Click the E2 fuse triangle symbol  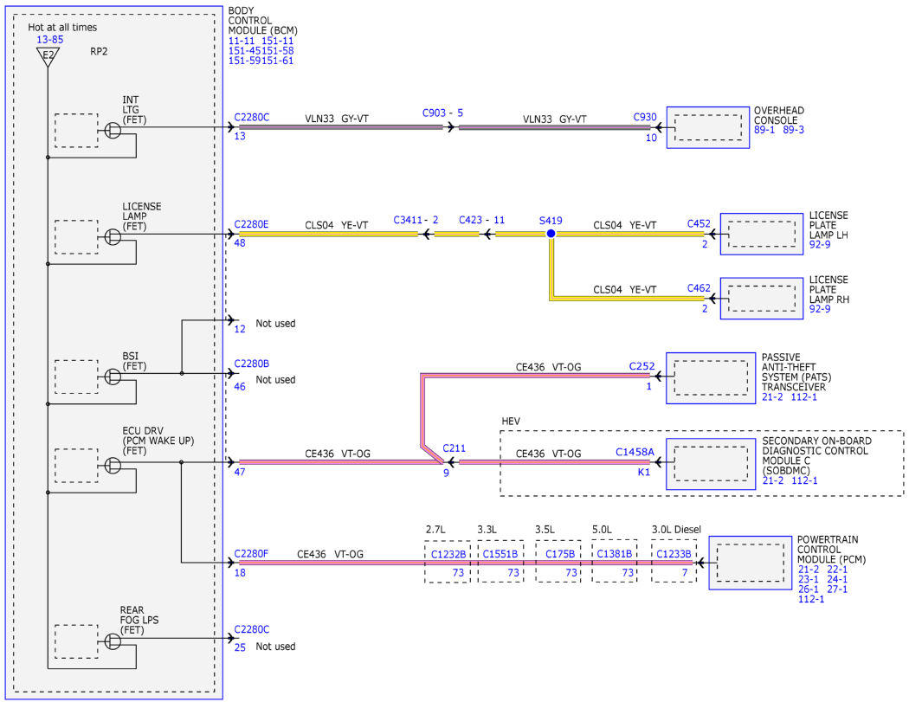pyautogui.click(x=48, y=56)
